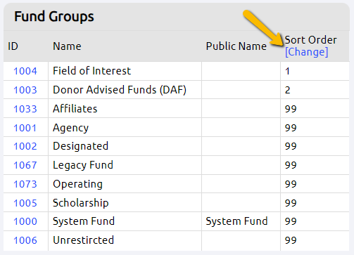Open fund group ID 1073
354x255 pixels.
coord(25,184)
